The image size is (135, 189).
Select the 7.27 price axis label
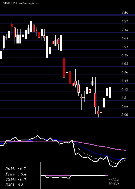(x=125, y=21)
